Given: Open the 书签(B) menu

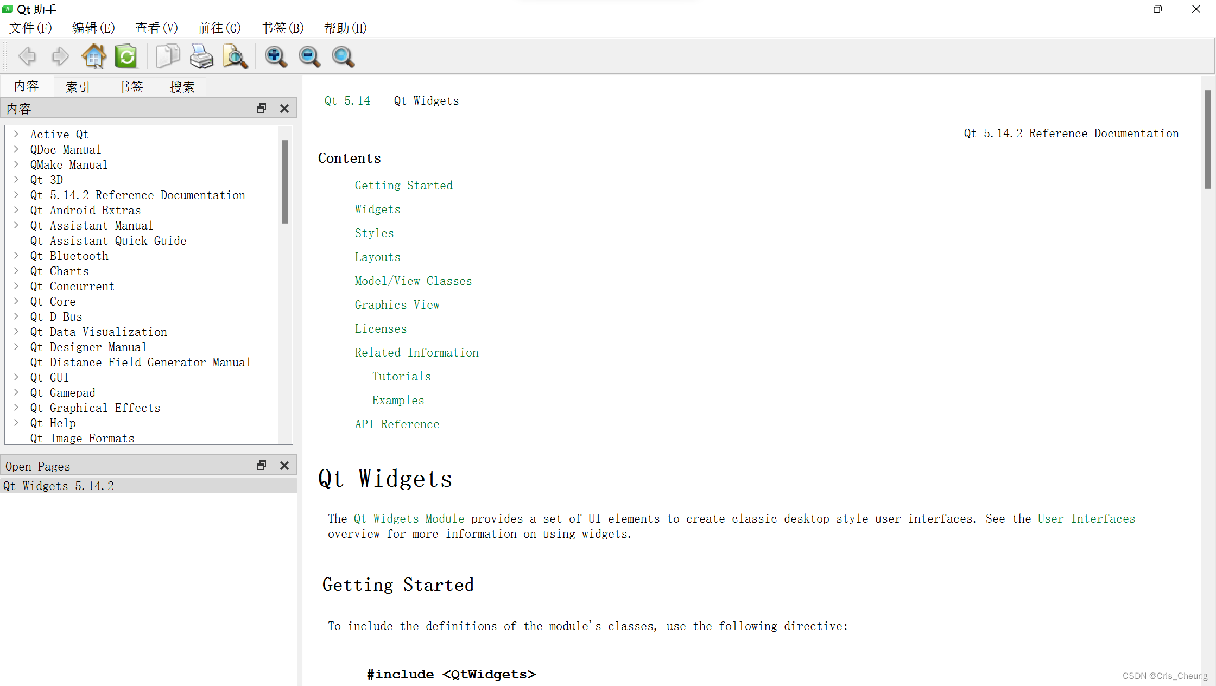Looking at the screenshot, I should [x=282, y=28].
